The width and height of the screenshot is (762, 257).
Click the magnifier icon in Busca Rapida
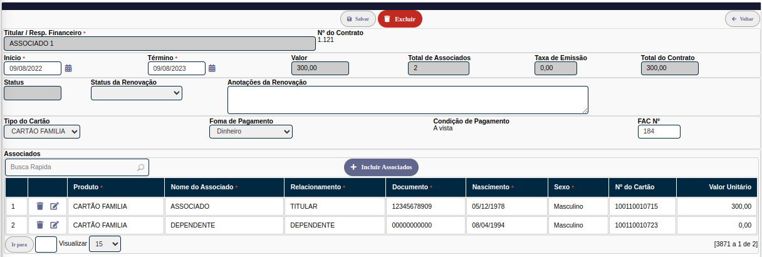pos(141,167)
